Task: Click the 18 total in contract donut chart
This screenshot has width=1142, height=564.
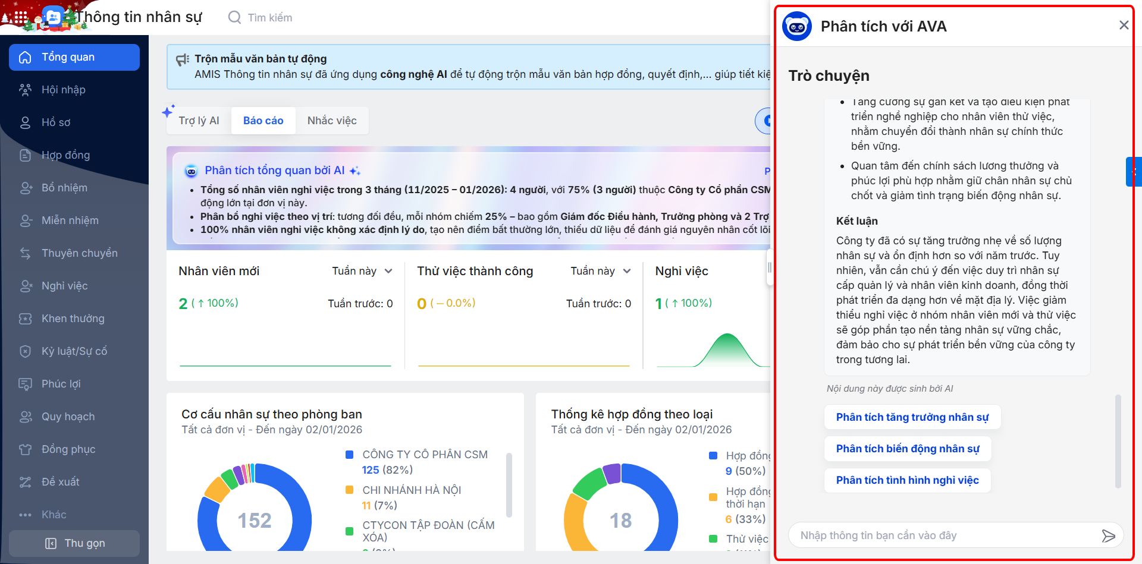Action: point(621,521)
